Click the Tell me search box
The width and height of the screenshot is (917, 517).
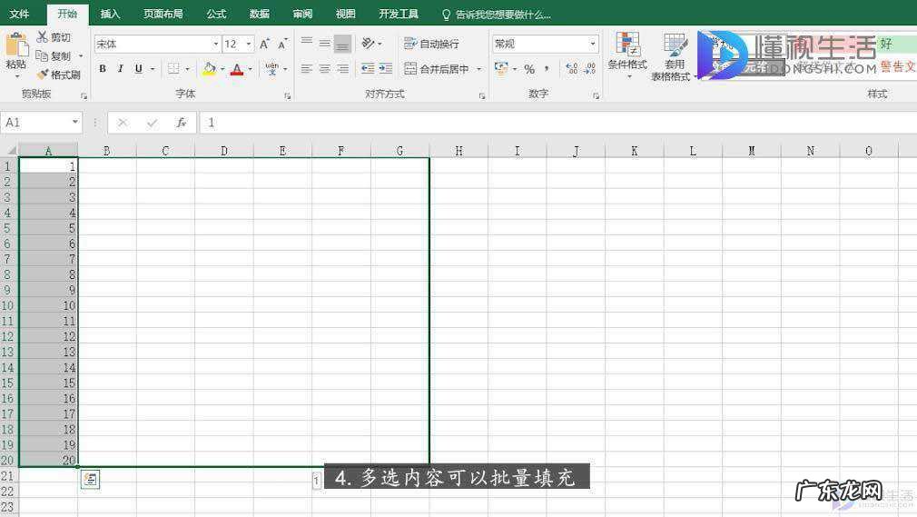click(x=498, y=15)
